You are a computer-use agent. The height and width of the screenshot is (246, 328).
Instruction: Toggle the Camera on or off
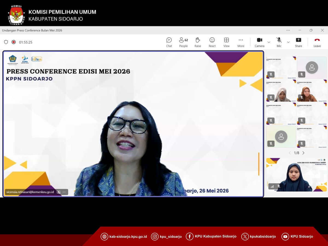[x=259, y=42]
